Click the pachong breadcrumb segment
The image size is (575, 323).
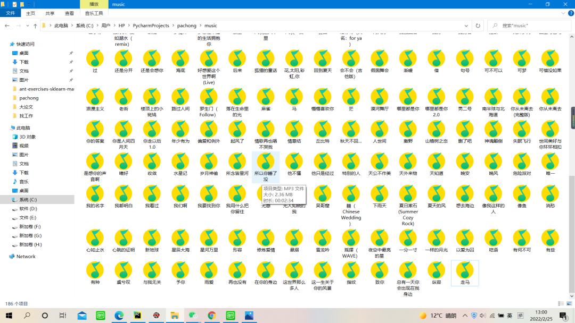coord(187,25)
